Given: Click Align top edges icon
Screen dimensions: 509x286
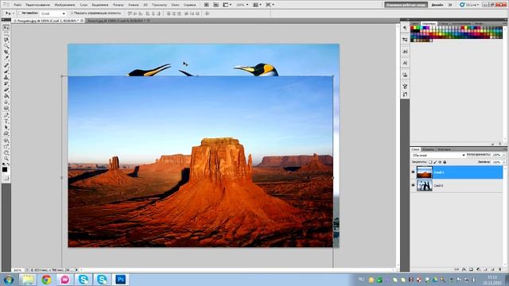Looking at the screenshot, I should 130,14.
